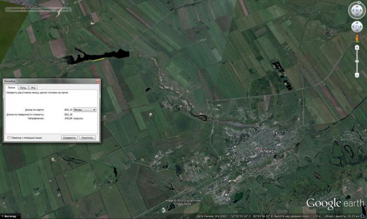367x219 pixels.
Task: Enable 'Переход с помощью мыши' checkbox
Action: [9, 138]
